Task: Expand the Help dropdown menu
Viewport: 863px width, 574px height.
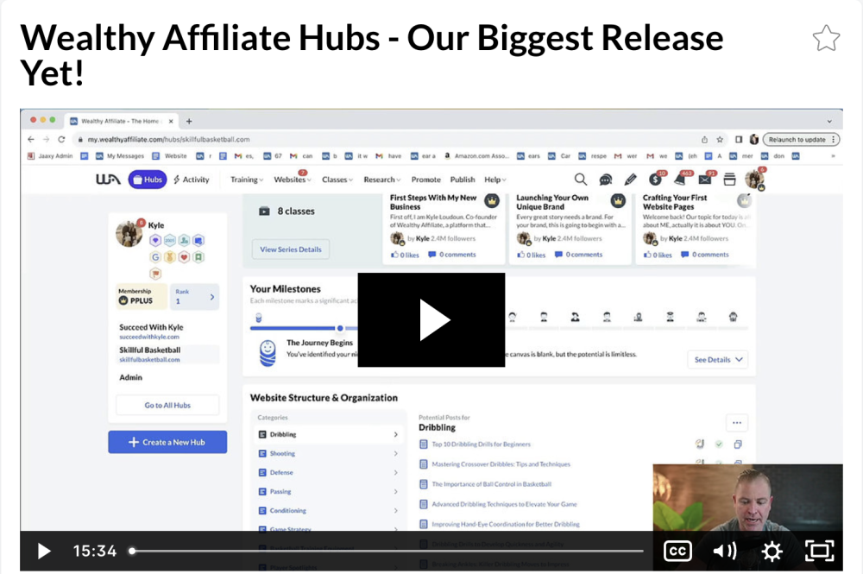Action: [x=494, y=180]
